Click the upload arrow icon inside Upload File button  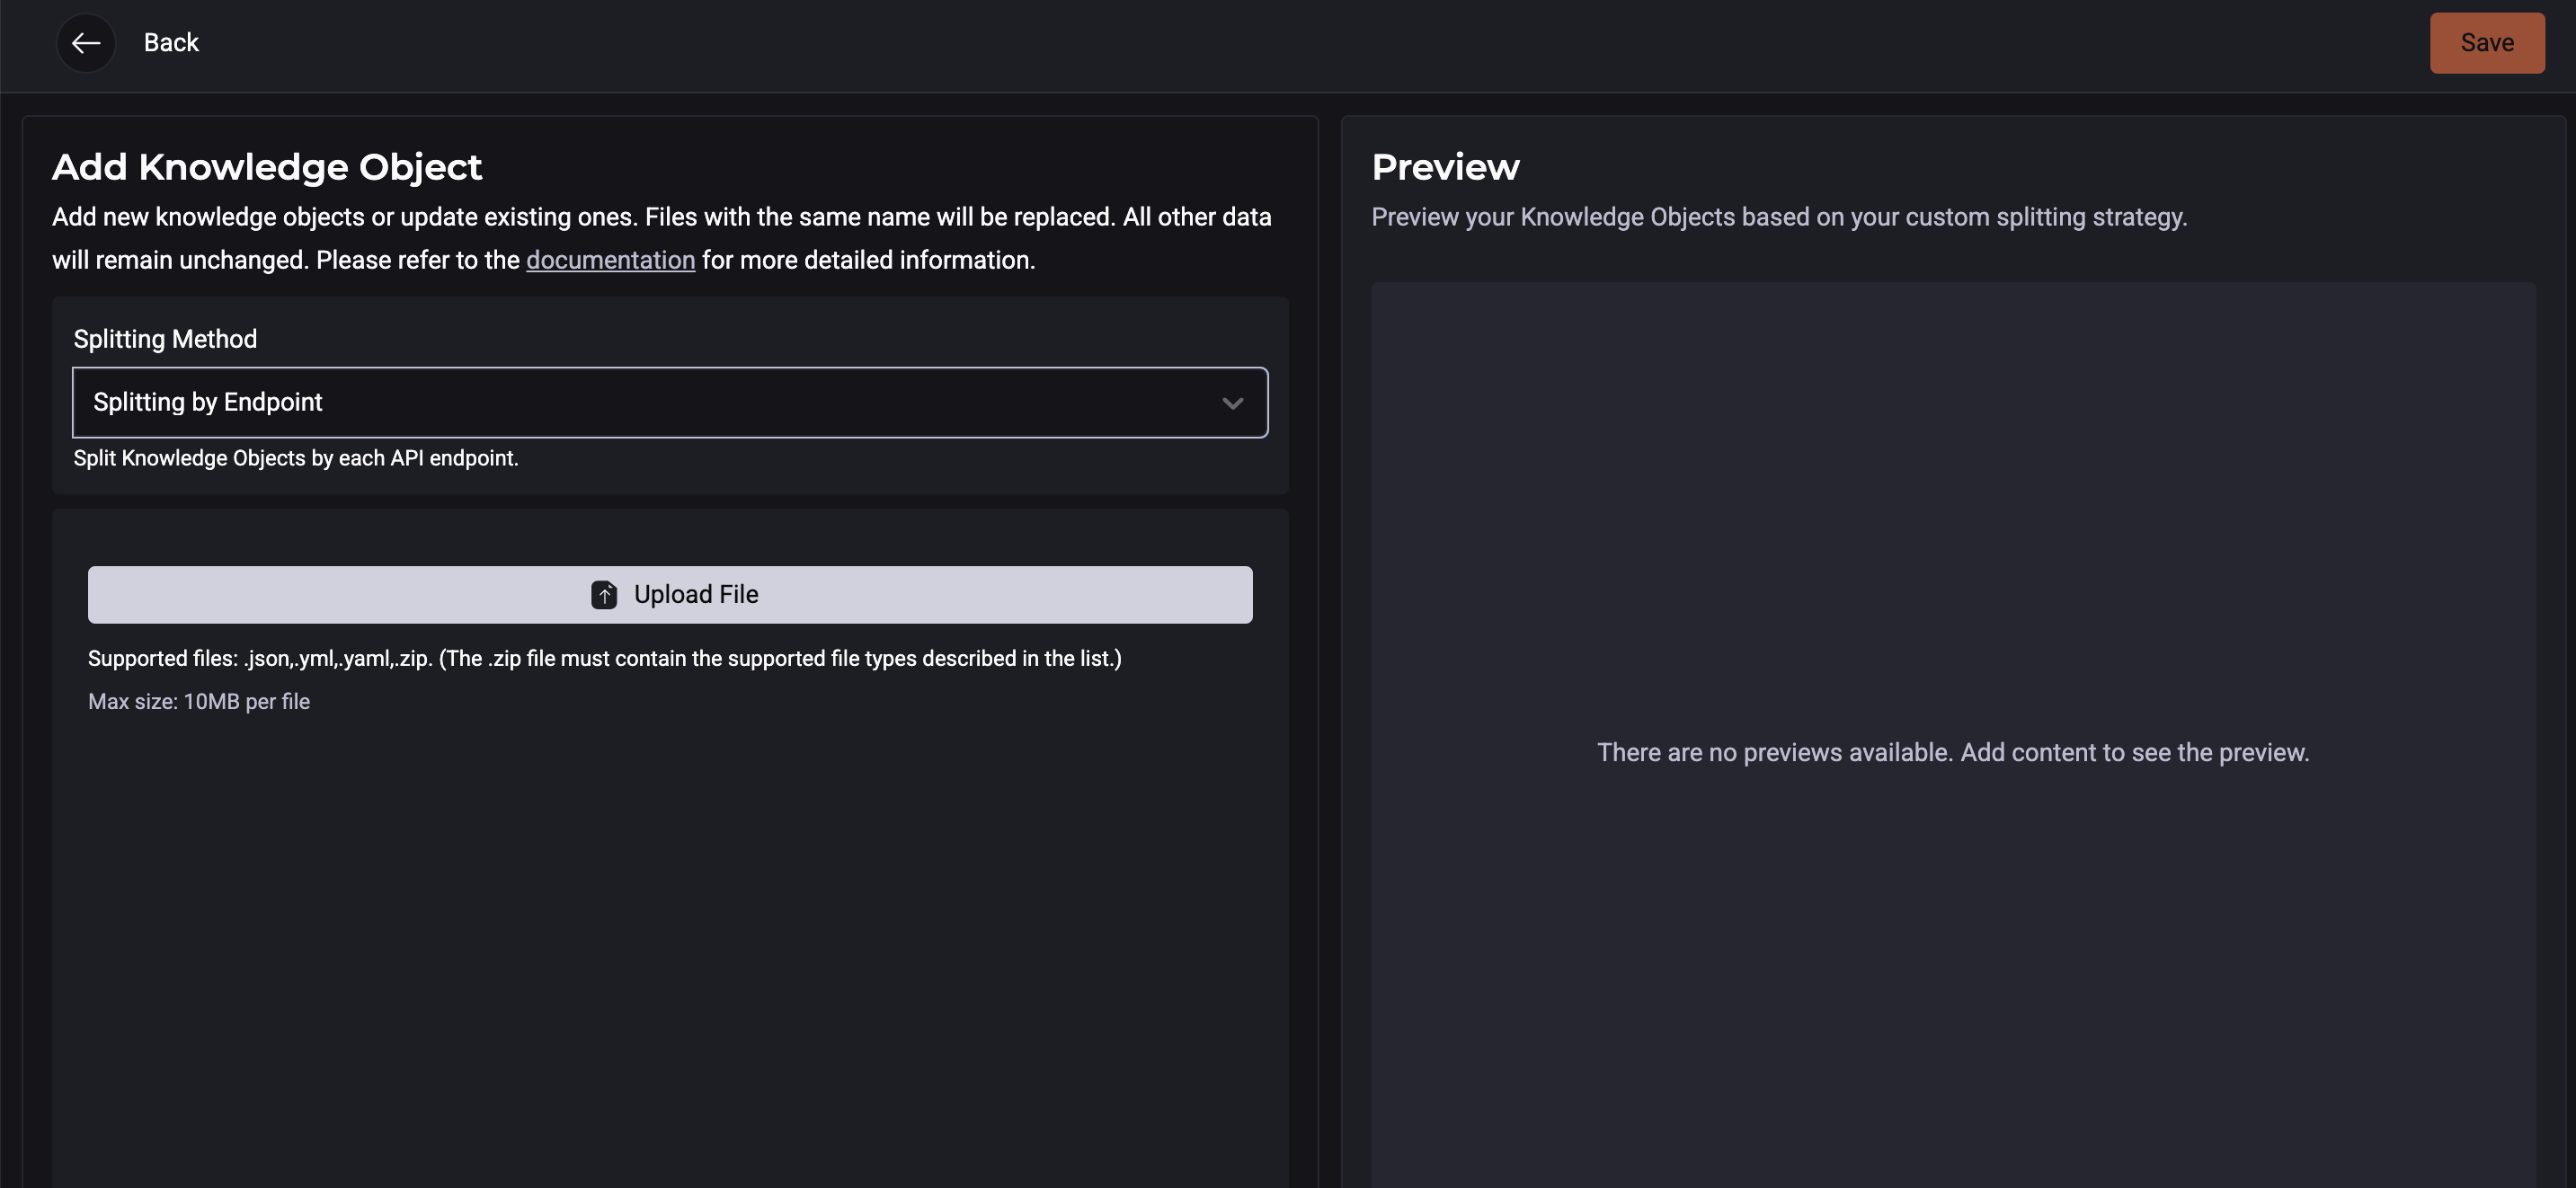604,594
